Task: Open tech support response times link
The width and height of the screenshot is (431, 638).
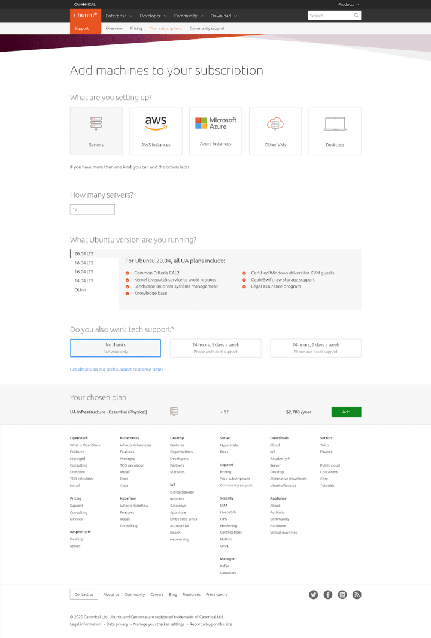Action: pyautogui.click(x=117, y=370)
